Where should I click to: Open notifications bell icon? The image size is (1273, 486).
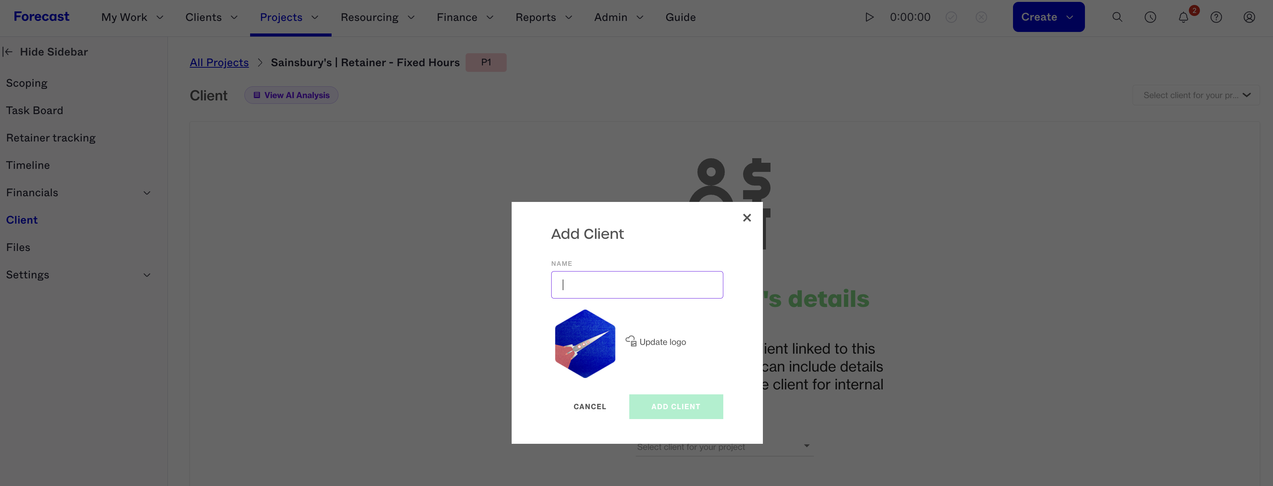(1183, 17)
